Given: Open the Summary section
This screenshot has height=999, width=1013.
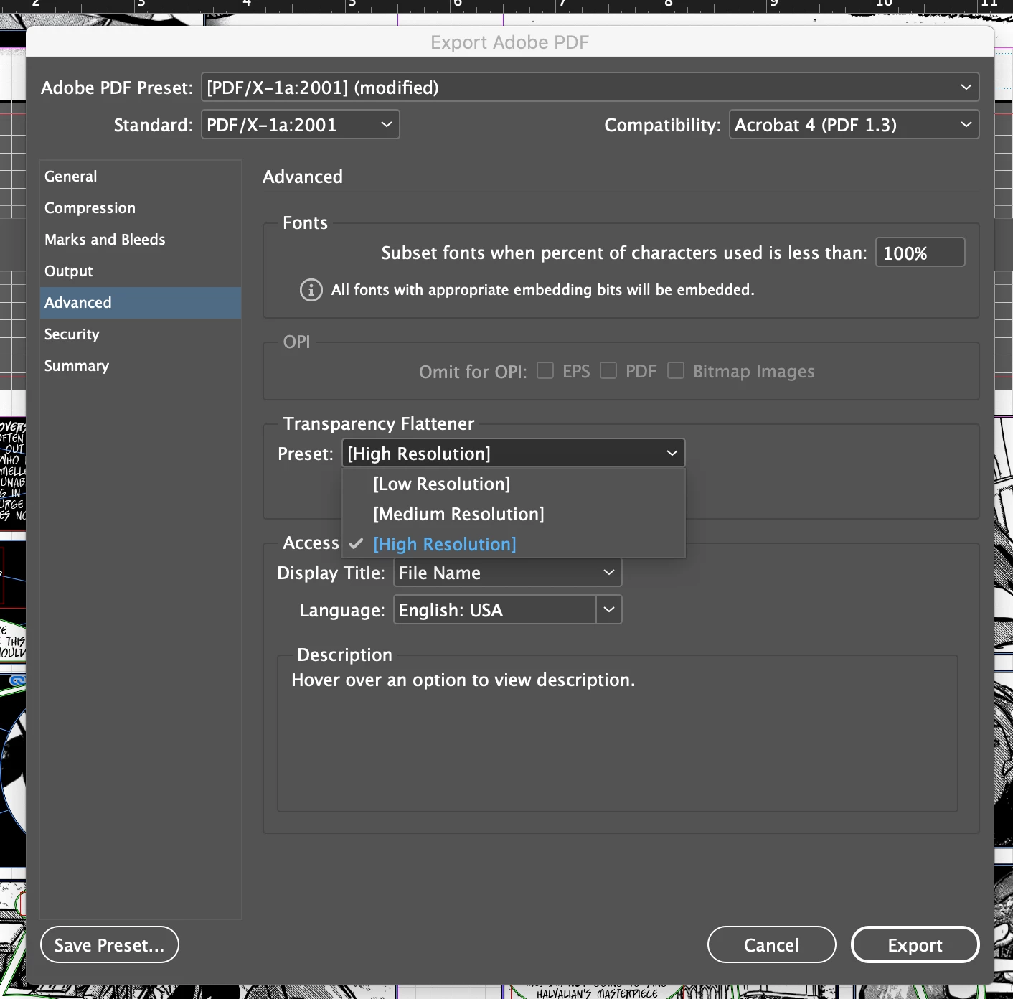Looking at the screenshot, I should (x=141, y=366).
